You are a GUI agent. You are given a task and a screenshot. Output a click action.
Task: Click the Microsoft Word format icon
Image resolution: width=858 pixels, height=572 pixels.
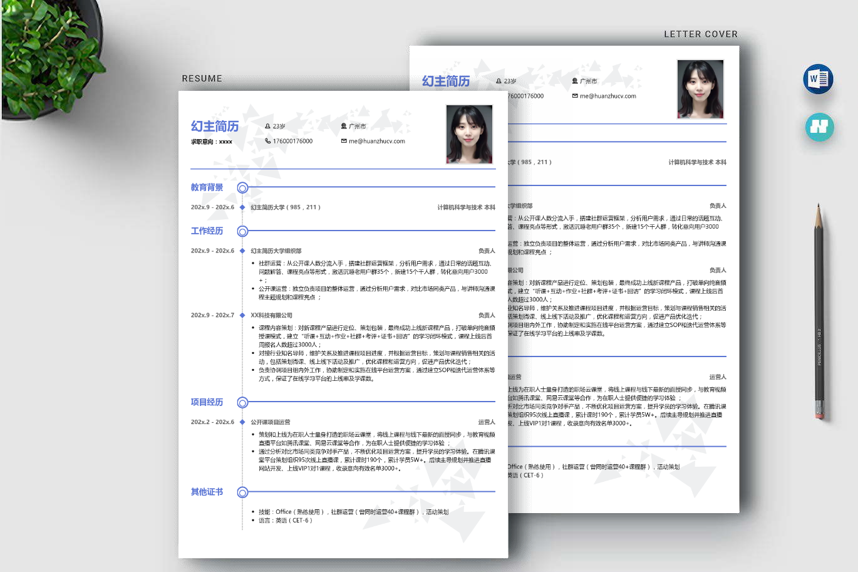(818, 79)
